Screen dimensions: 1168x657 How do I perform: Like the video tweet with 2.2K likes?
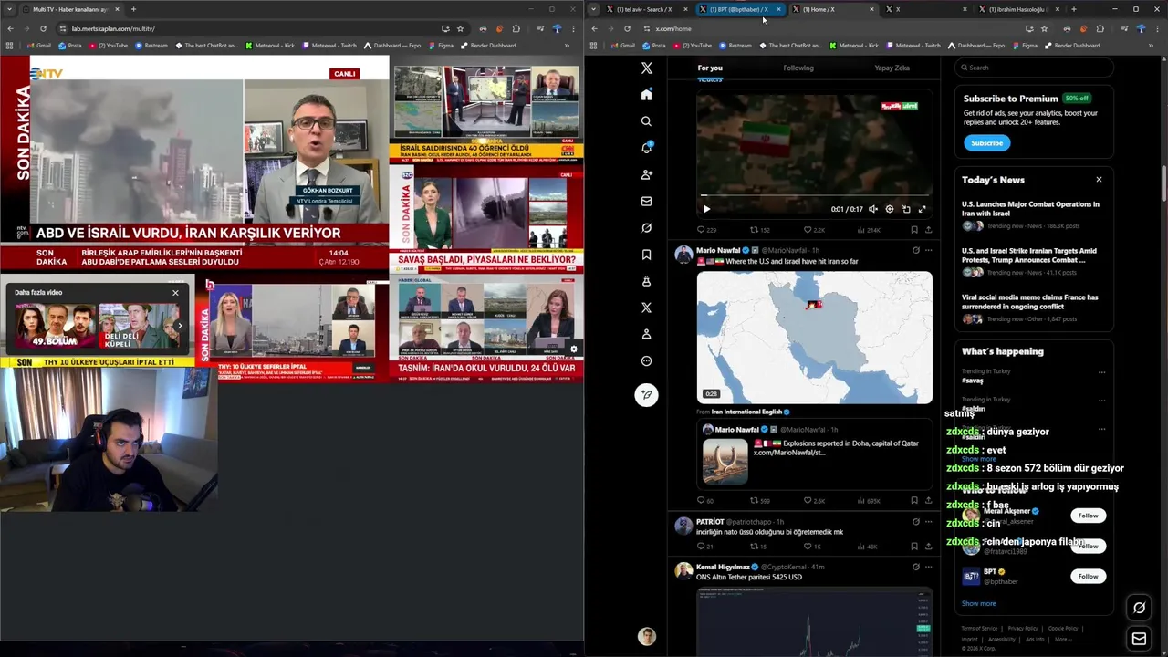[815, 230]
